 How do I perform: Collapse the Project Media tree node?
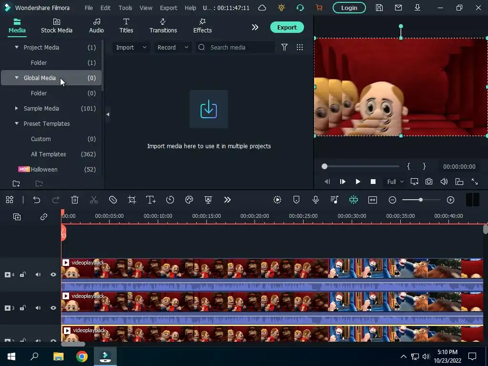[17, 47]
